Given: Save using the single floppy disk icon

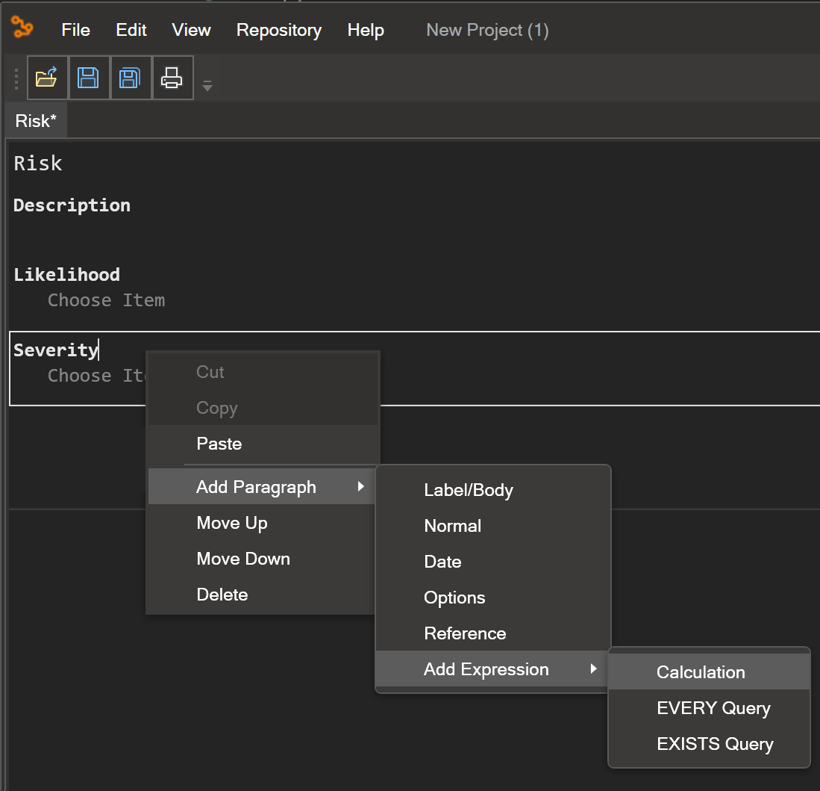Looking at the screenshot, I should [88, 78].
